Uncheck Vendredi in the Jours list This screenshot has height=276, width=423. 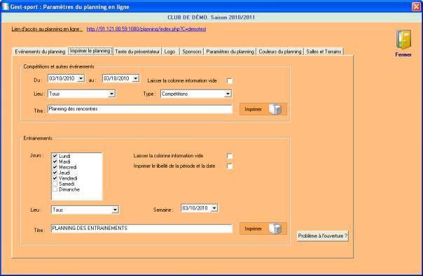point(55,178)
